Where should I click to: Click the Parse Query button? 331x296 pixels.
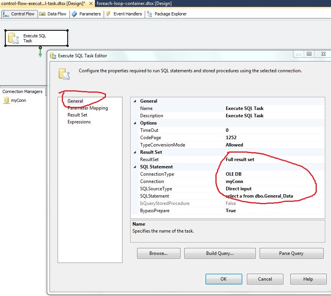pos(291,253)
